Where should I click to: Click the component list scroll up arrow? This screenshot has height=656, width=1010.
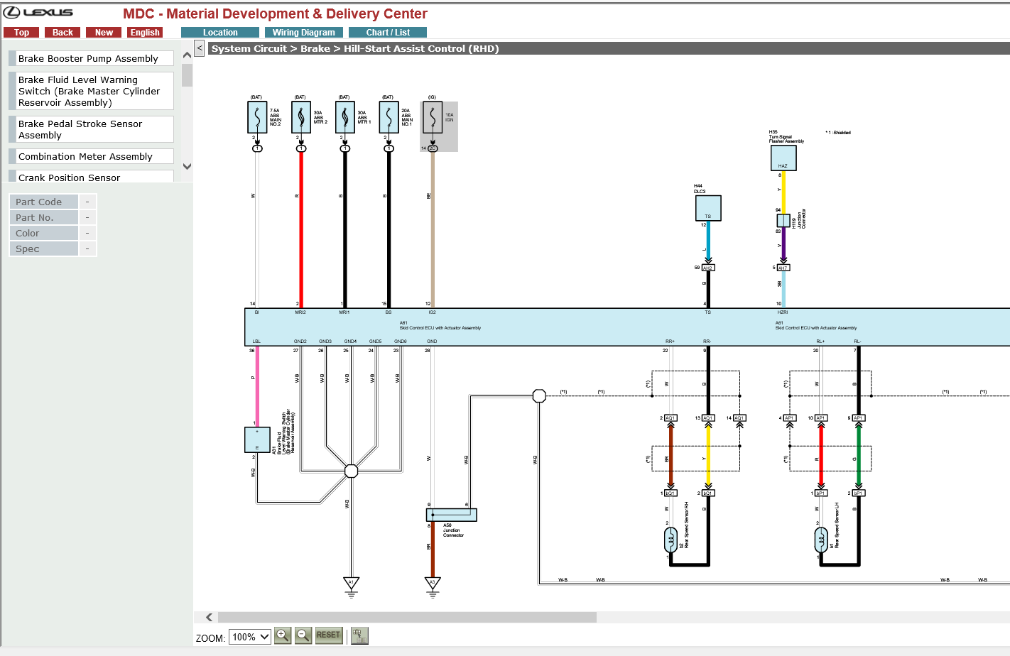pyautogui.click(x=188, y=55)
